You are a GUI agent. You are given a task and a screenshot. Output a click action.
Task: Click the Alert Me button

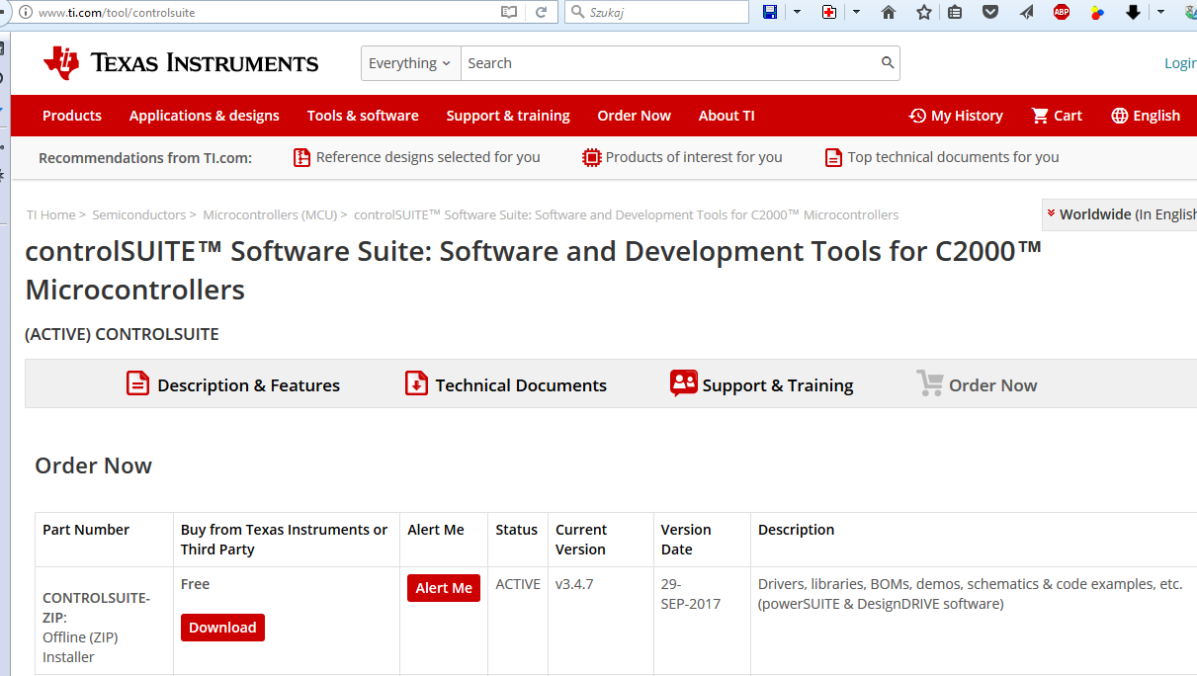click(444, 588)
